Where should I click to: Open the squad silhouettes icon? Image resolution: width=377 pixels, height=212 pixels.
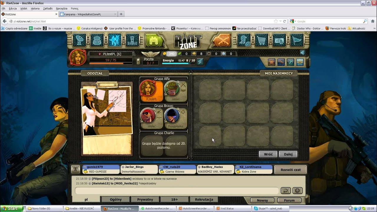click(115, 40)
